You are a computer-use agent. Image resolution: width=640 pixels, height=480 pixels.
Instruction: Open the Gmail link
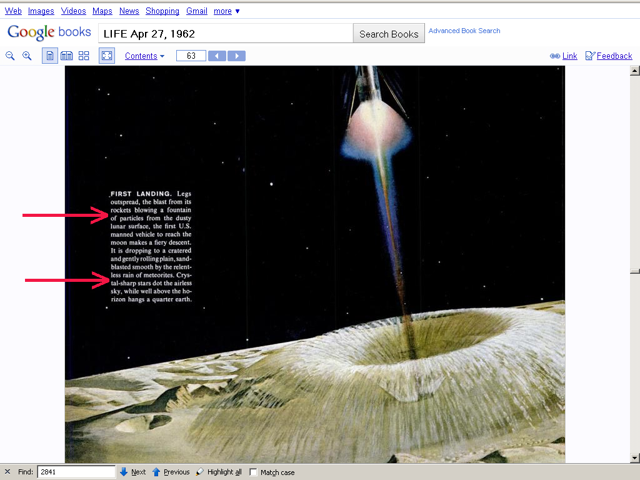(197, 11)
